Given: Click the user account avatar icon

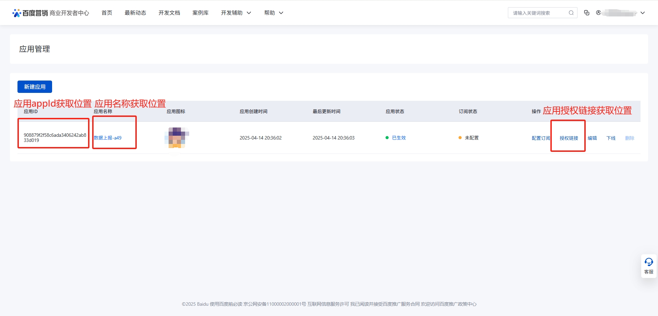Looking at the screenshot, I should [x=598, y=13].
